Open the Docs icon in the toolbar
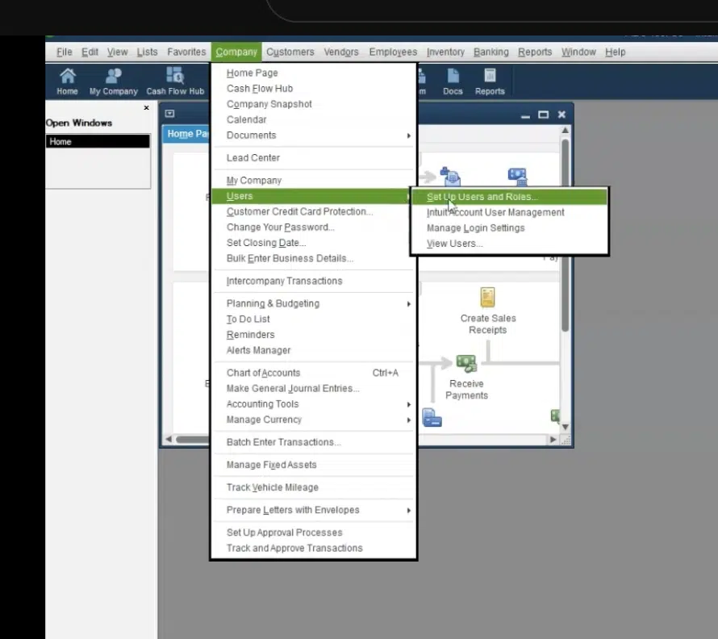The height and width of the screenshot is (639, 718). click(x=453, y=81)
